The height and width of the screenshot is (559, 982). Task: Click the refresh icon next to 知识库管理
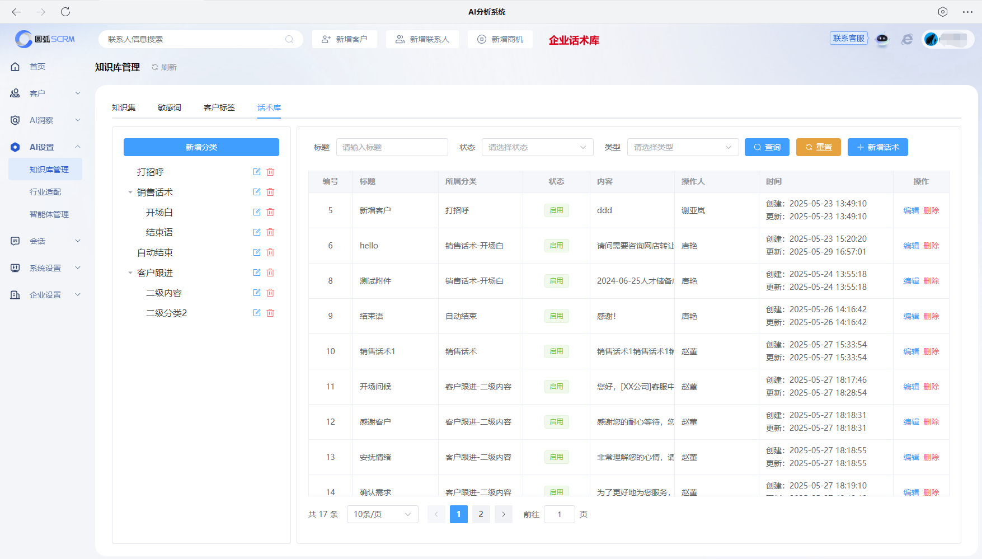click(x=155, y=67)
